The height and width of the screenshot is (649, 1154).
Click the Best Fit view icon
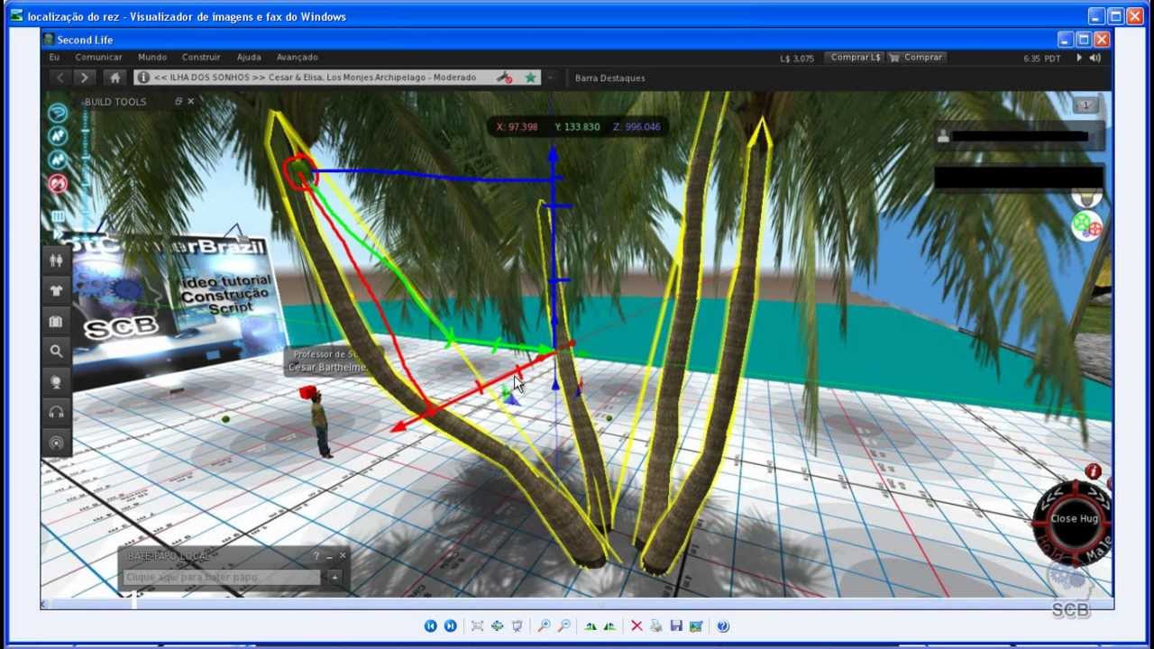(477, 626)
